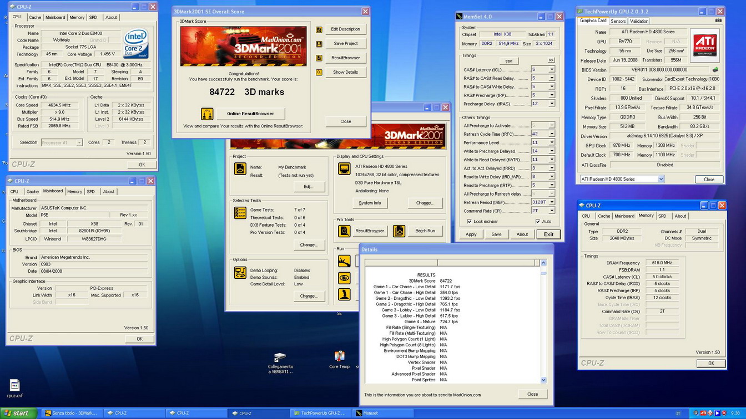Click the Benchmark run icon in Run section
The width and height of the screenshot is (746, 419).
[344, 261]
